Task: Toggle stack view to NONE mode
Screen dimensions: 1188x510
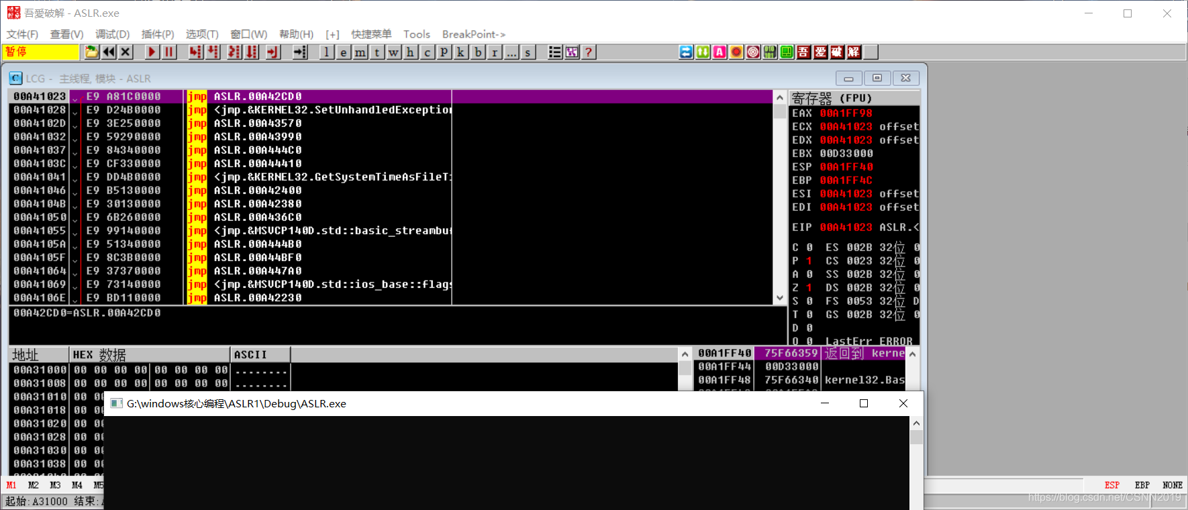Action: pyautogui.click(x=1173, y=485)
